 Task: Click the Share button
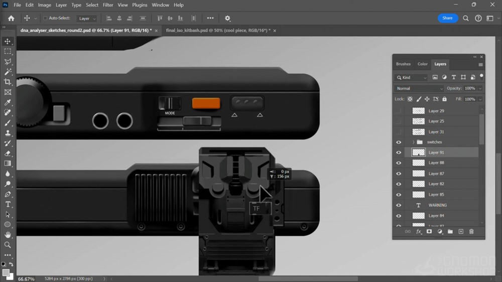[448, 18]
